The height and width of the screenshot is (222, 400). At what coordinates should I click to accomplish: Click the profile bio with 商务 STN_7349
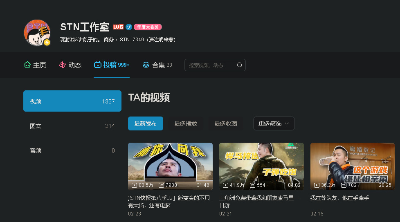click(118, 40)
